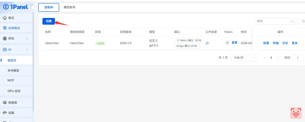Click the 共 1 条 total text

[x=223, y=58]
